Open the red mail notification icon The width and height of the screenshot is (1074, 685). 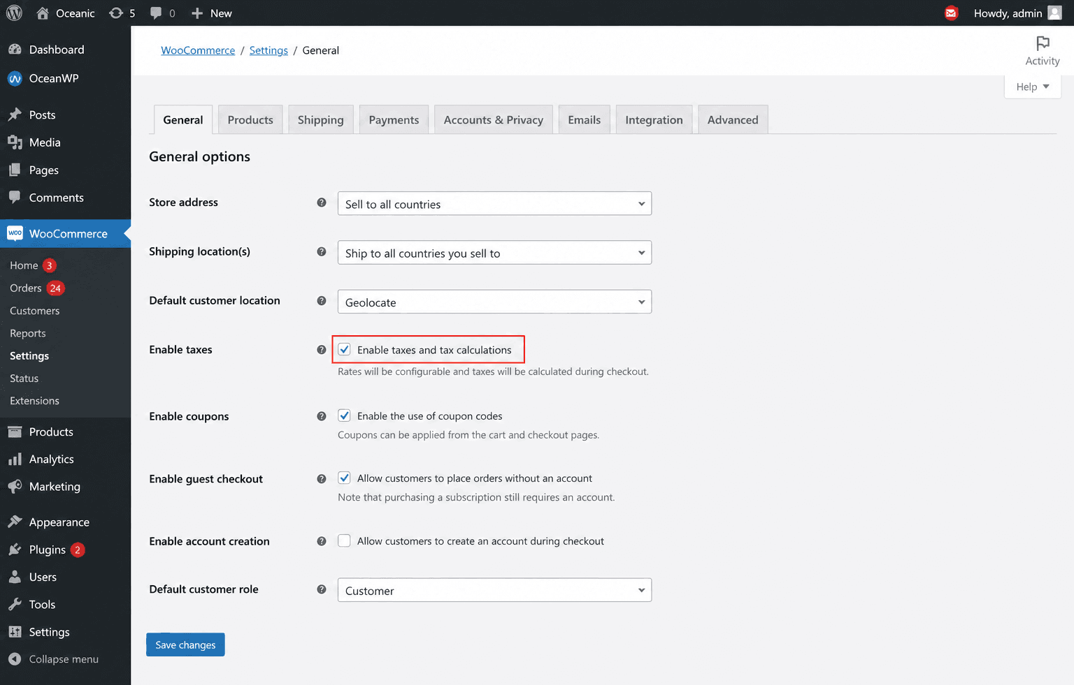951,13
